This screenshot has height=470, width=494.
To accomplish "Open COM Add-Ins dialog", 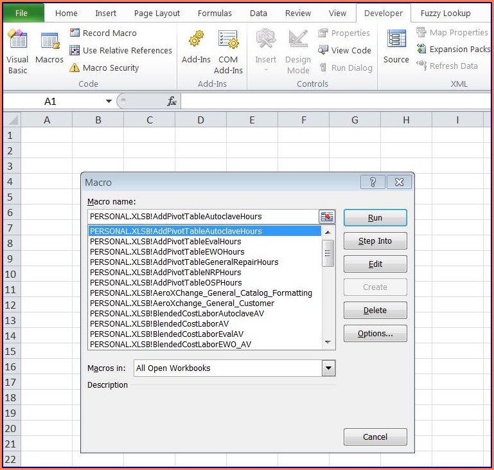I will (x=228, y=52).
